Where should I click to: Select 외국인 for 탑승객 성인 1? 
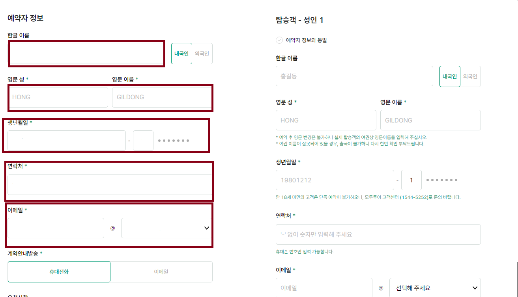(470, 76)
